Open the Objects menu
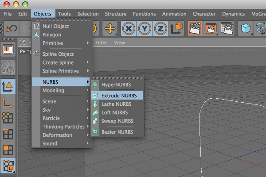 pyautogui.click(x=43, y=14)
